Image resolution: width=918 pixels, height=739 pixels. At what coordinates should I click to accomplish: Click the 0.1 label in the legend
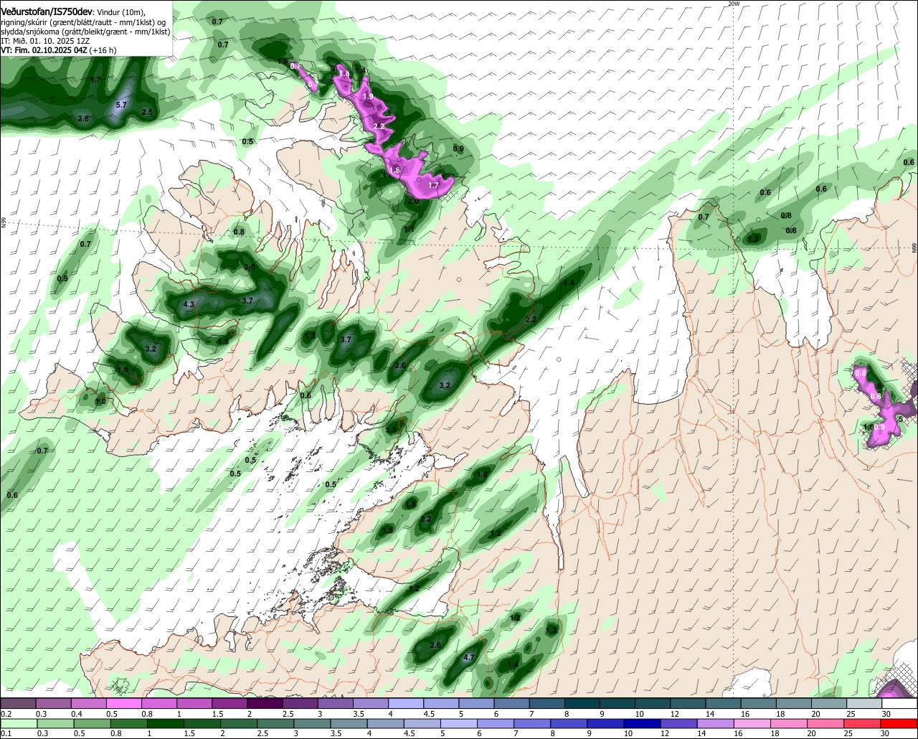pyautogui.click(x=6, y=734)
